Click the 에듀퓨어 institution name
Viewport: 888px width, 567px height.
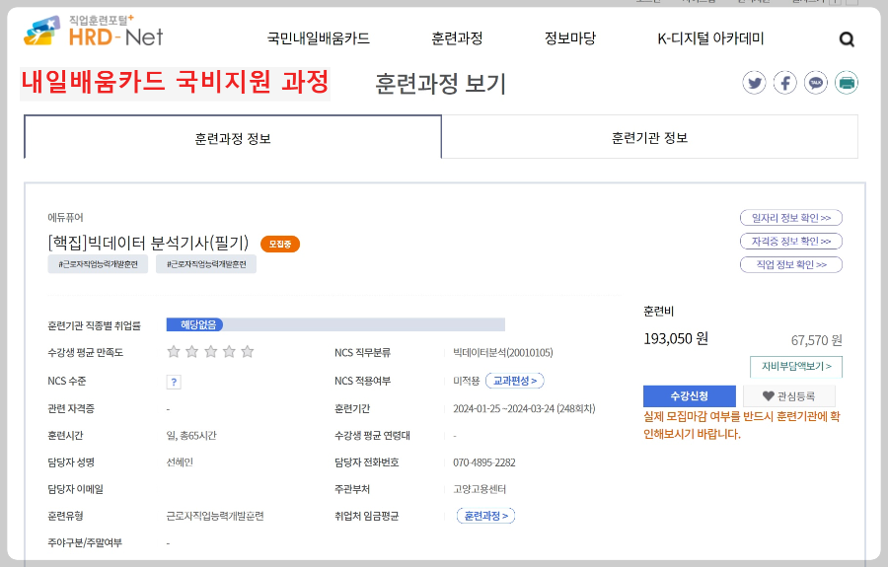coord(65,217)
